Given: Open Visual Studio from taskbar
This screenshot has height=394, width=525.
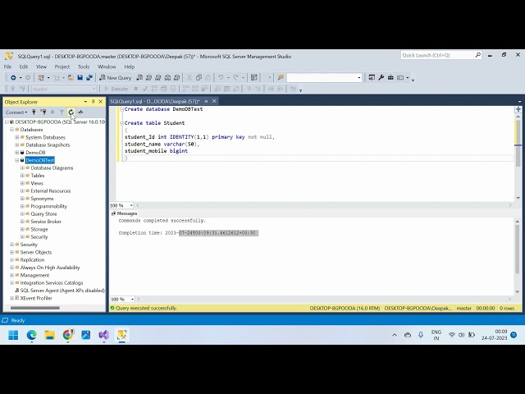Looking at the screenshot, I should (104, 335).
